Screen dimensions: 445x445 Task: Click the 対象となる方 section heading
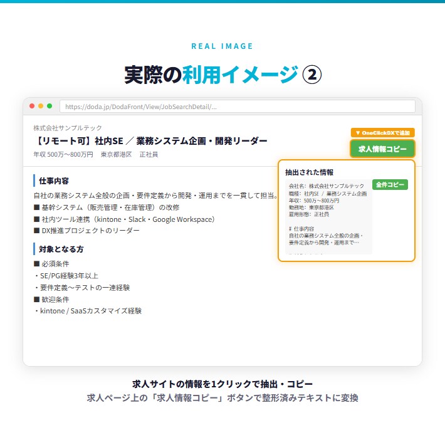pos(61,249)
